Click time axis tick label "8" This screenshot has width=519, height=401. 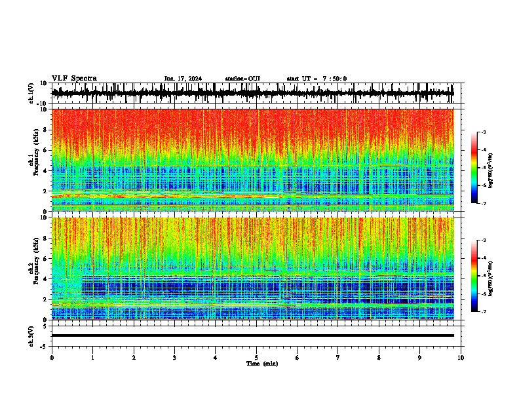[x=379, y=358]
